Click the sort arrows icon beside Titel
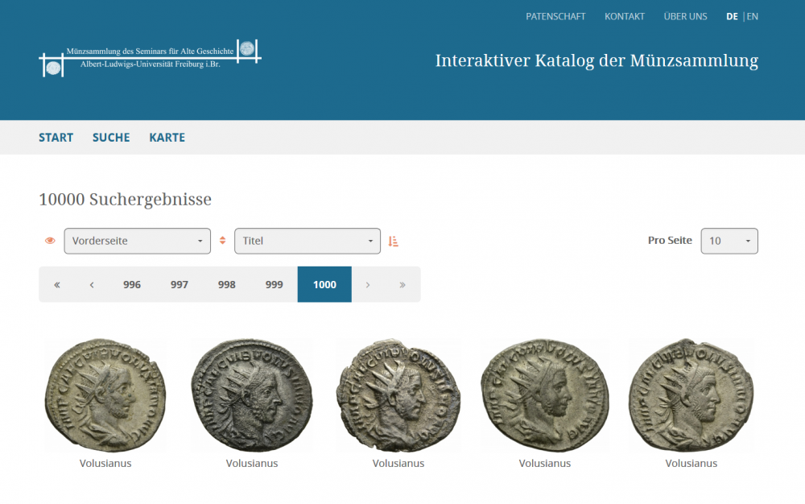Viewport: 805px width, 504px height. [223, 241]
